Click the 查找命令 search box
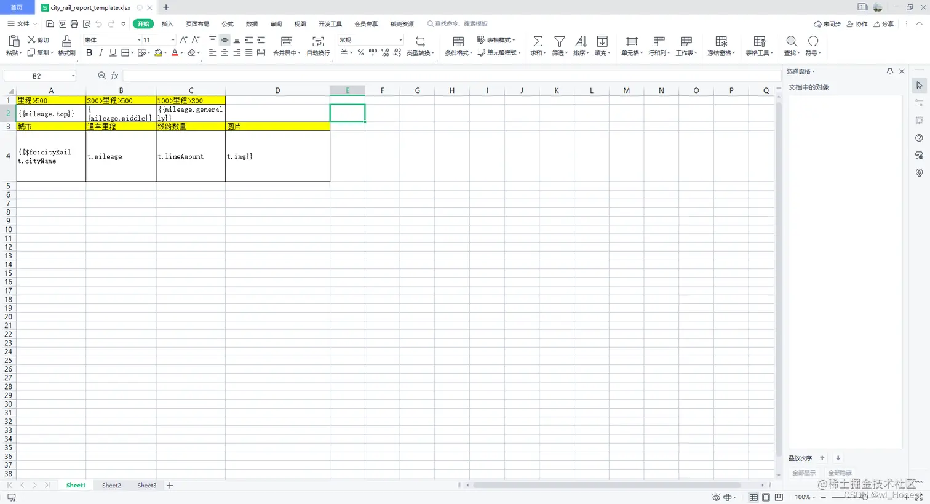Viewport: 930px width, 504px height. pyautogui.click(x=457, y=24)
